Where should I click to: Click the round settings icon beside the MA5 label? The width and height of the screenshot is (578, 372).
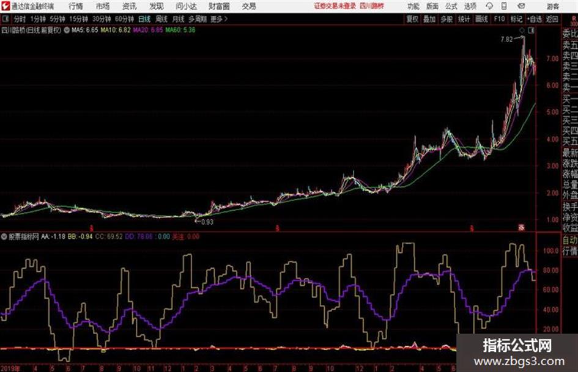coord(67,30)
